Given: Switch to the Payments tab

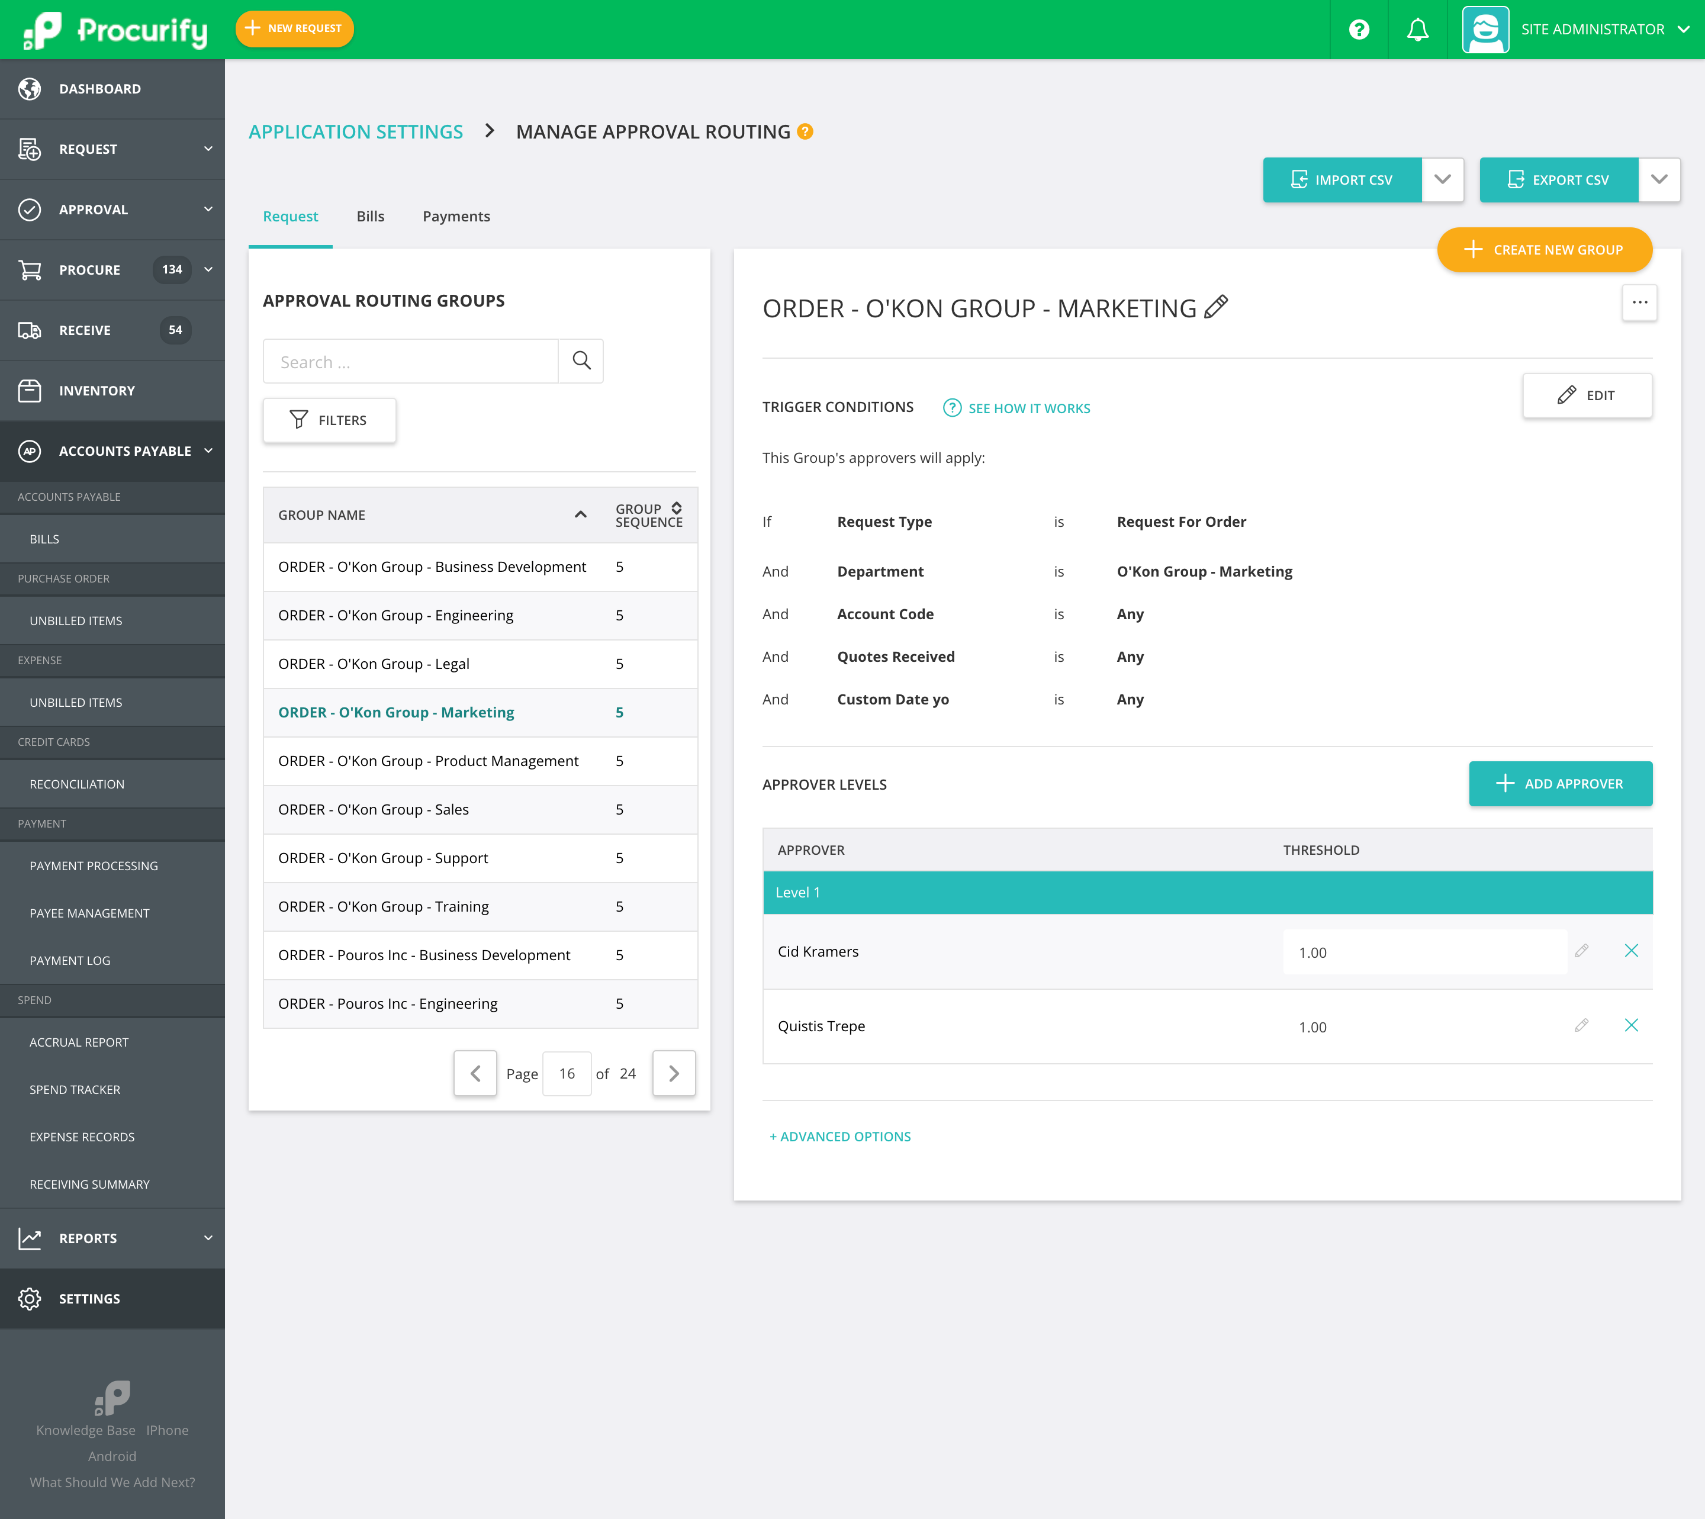Looking at the screenshot, I should tap(456, 216).
